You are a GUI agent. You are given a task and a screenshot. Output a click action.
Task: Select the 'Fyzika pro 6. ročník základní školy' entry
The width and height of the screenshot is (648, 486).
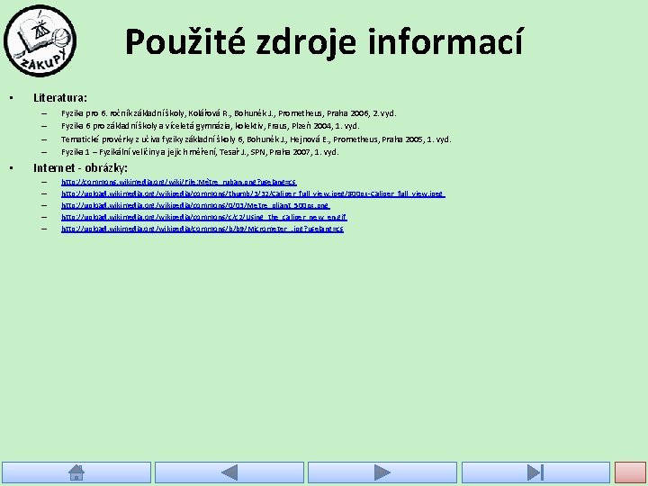229,113
